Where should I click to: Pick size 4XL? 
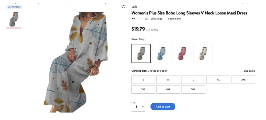[168, 89]
